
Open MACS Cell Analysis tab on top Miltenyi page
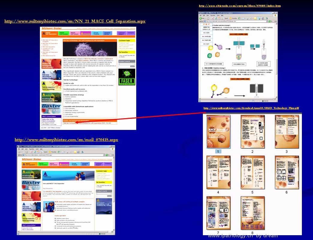point(64,33)
